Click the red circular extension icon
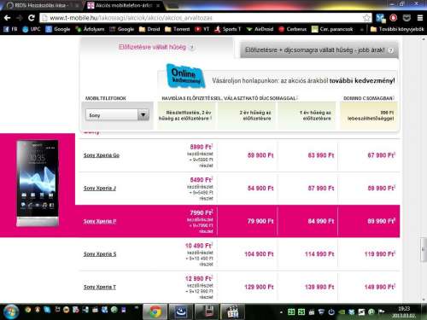Screen dimensions: 427x320 click(x=394, y=18)
